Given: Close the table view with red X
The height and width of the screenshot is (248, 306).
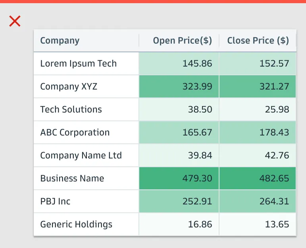Looking at the screenshot, I should pyautogui.click(x=15, y=21).
